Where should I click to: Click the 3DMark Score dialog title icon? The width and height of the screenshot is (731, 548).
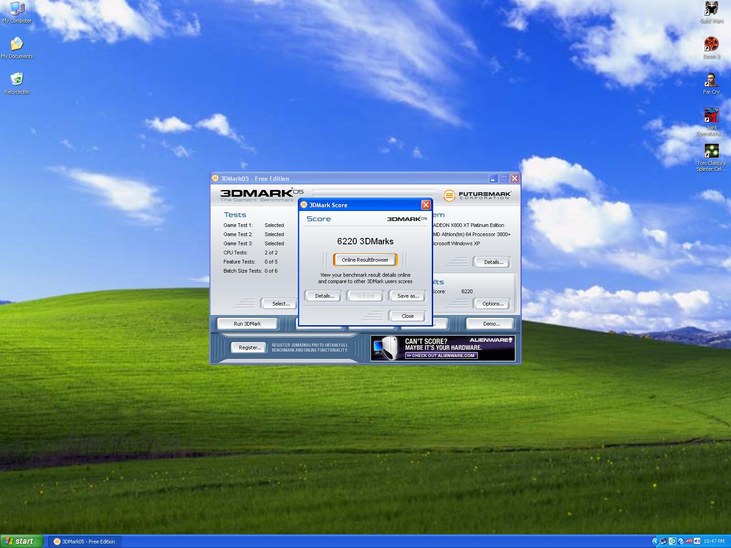[304, 205]
